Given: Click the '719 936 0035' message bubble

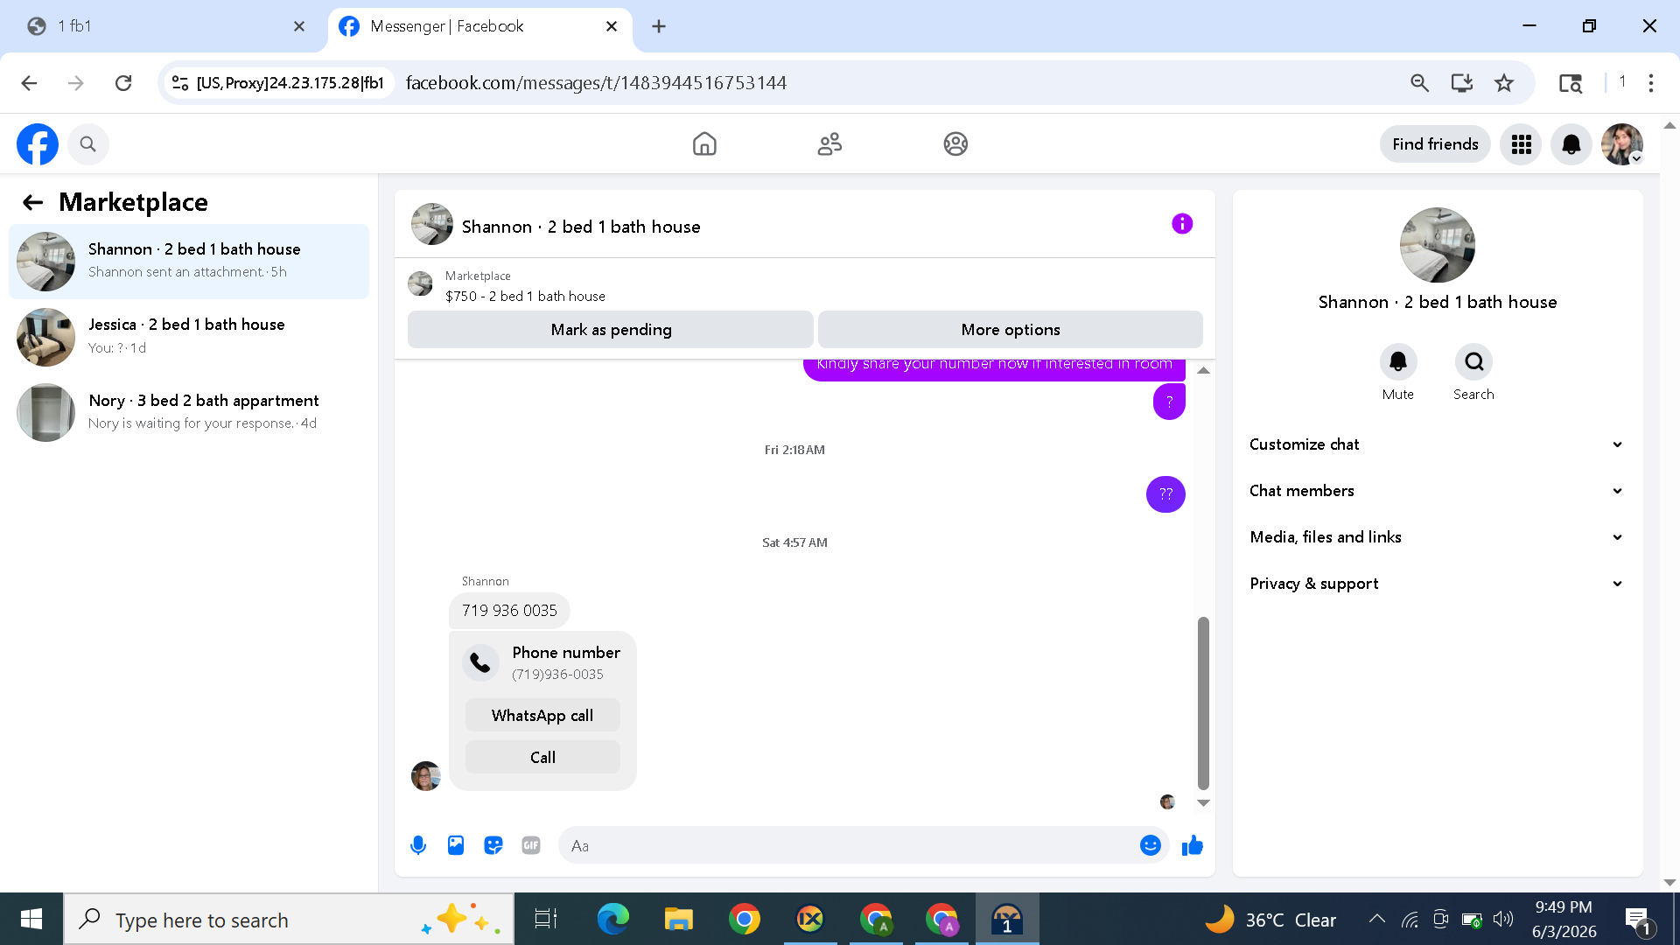Looking at the screenshot, I should (x=509, y=611).
